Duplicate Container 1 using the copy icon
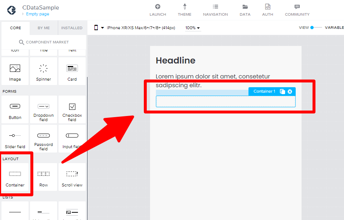The width and height of the screenshot is (344, 220). pos(283,92)
